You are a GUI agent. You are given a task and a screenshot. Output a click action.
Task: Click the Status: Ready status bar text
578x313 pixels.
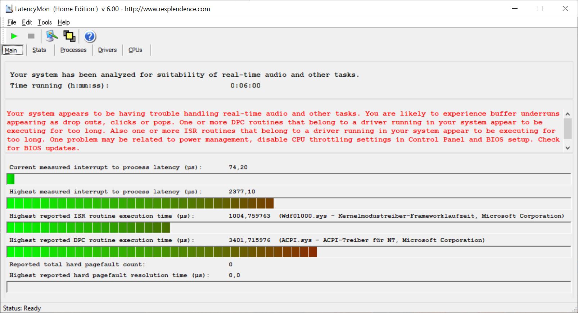coord(22,308)
